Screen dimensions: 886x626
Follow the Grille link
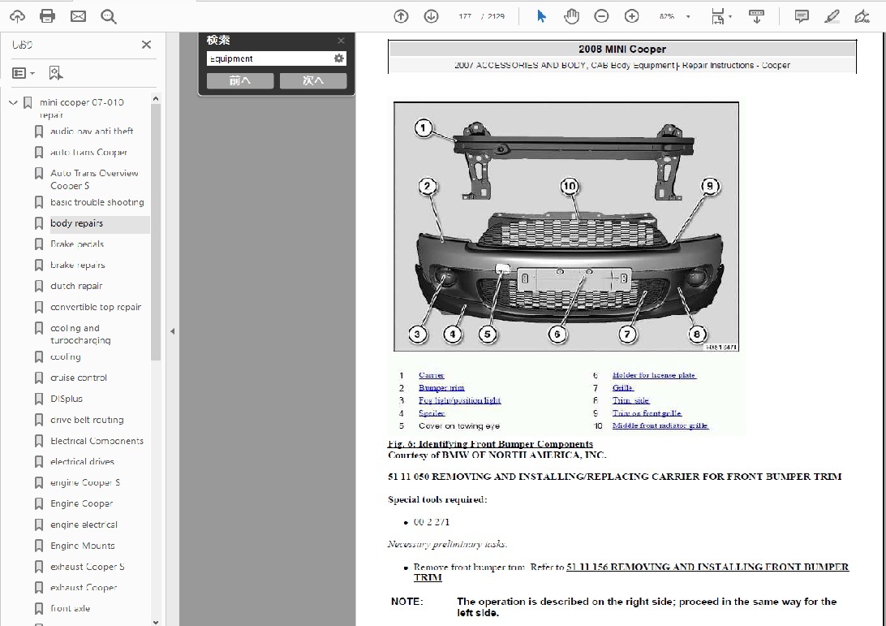pos(622,388)
